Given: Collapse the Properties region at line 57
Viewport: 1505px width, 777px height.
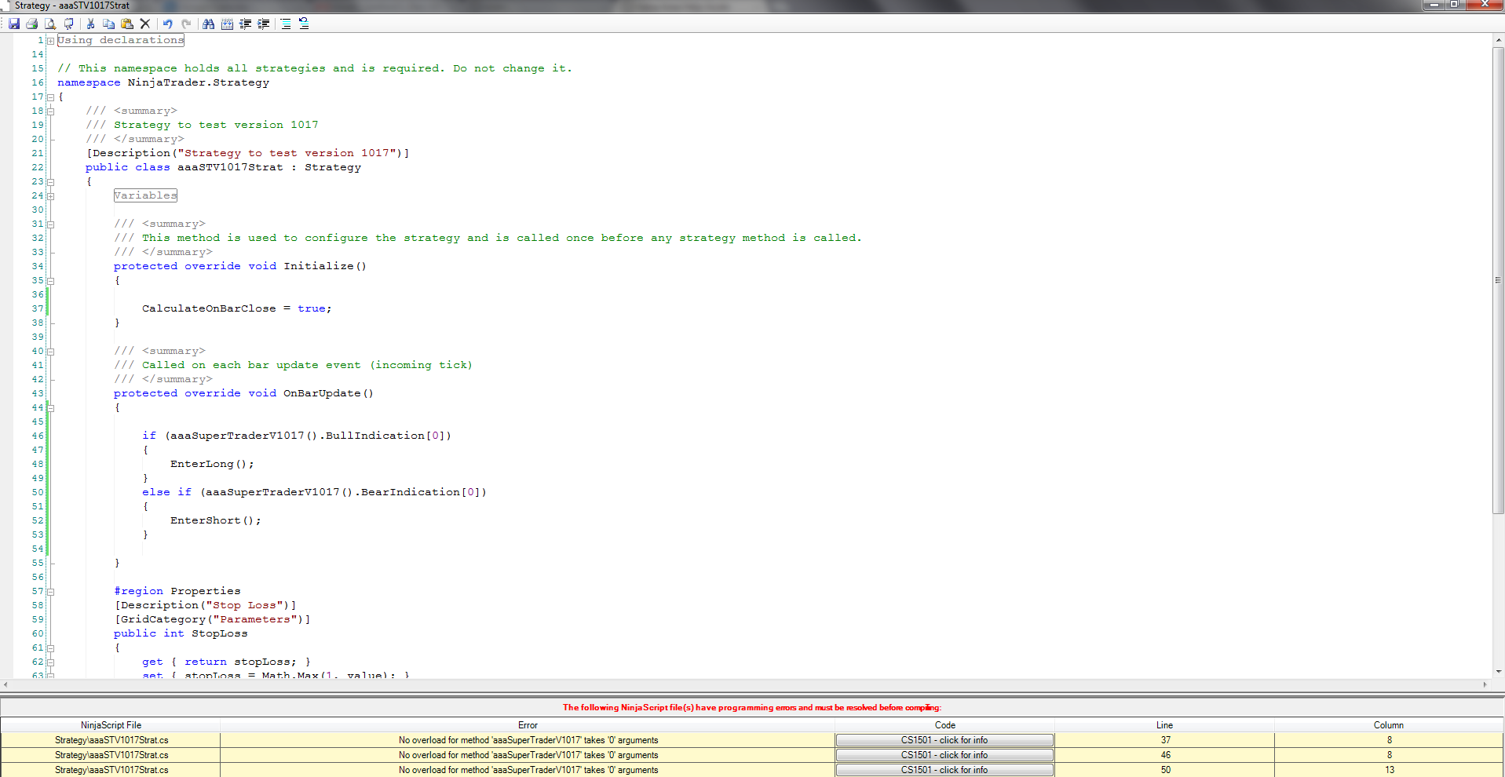Looking at the screenshot, I should [50, 592].
